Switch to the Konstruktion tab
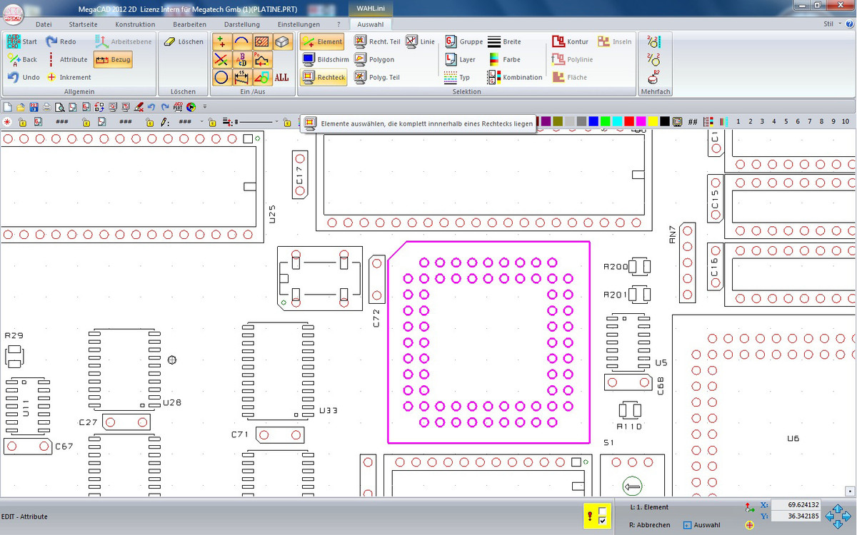This screenshot has width=857, height=535. tap(135, 24)
